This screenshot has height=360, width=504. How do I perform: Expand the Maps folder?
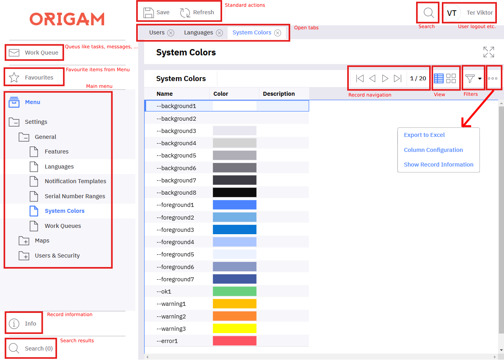(x=24, y=241)
